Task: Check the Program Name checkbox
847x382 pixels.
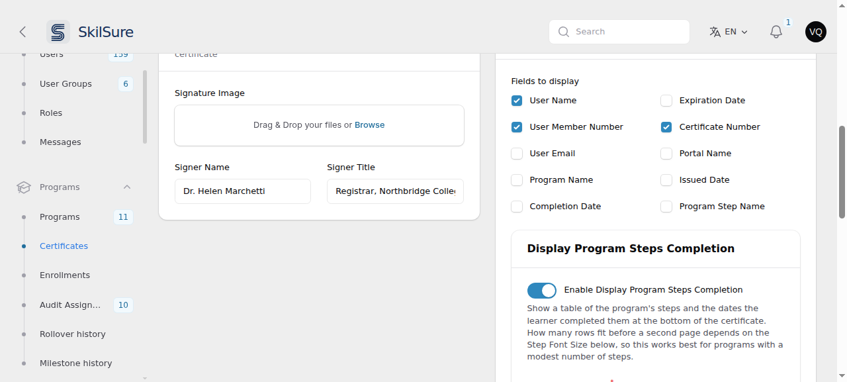Action: 517,180
